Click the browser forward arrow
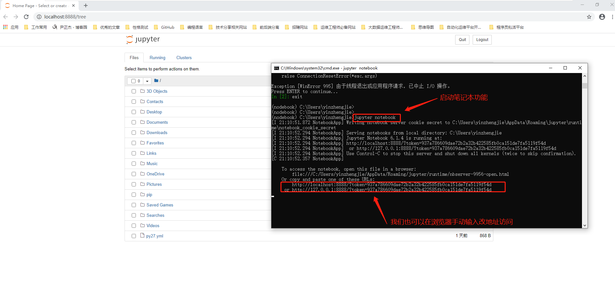Image resolution: width=615 pixels, height=294 pixels. pos(16,17)
